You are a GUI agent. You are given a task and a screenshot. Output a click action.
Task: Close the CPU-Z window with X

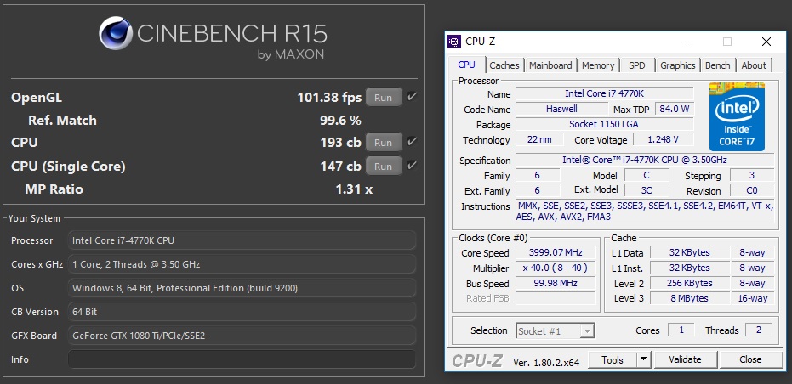766,42
